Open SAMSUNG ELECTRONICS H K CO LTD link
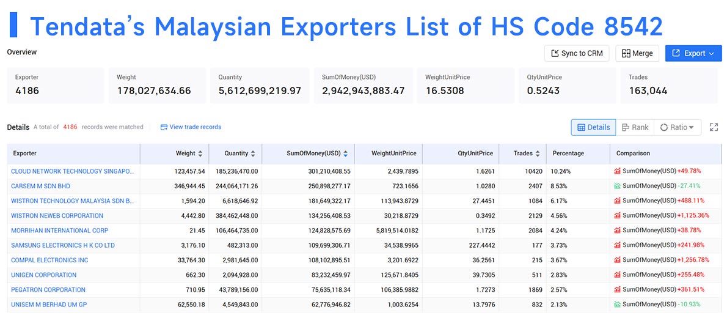The image size is (727, 318). 63,245
